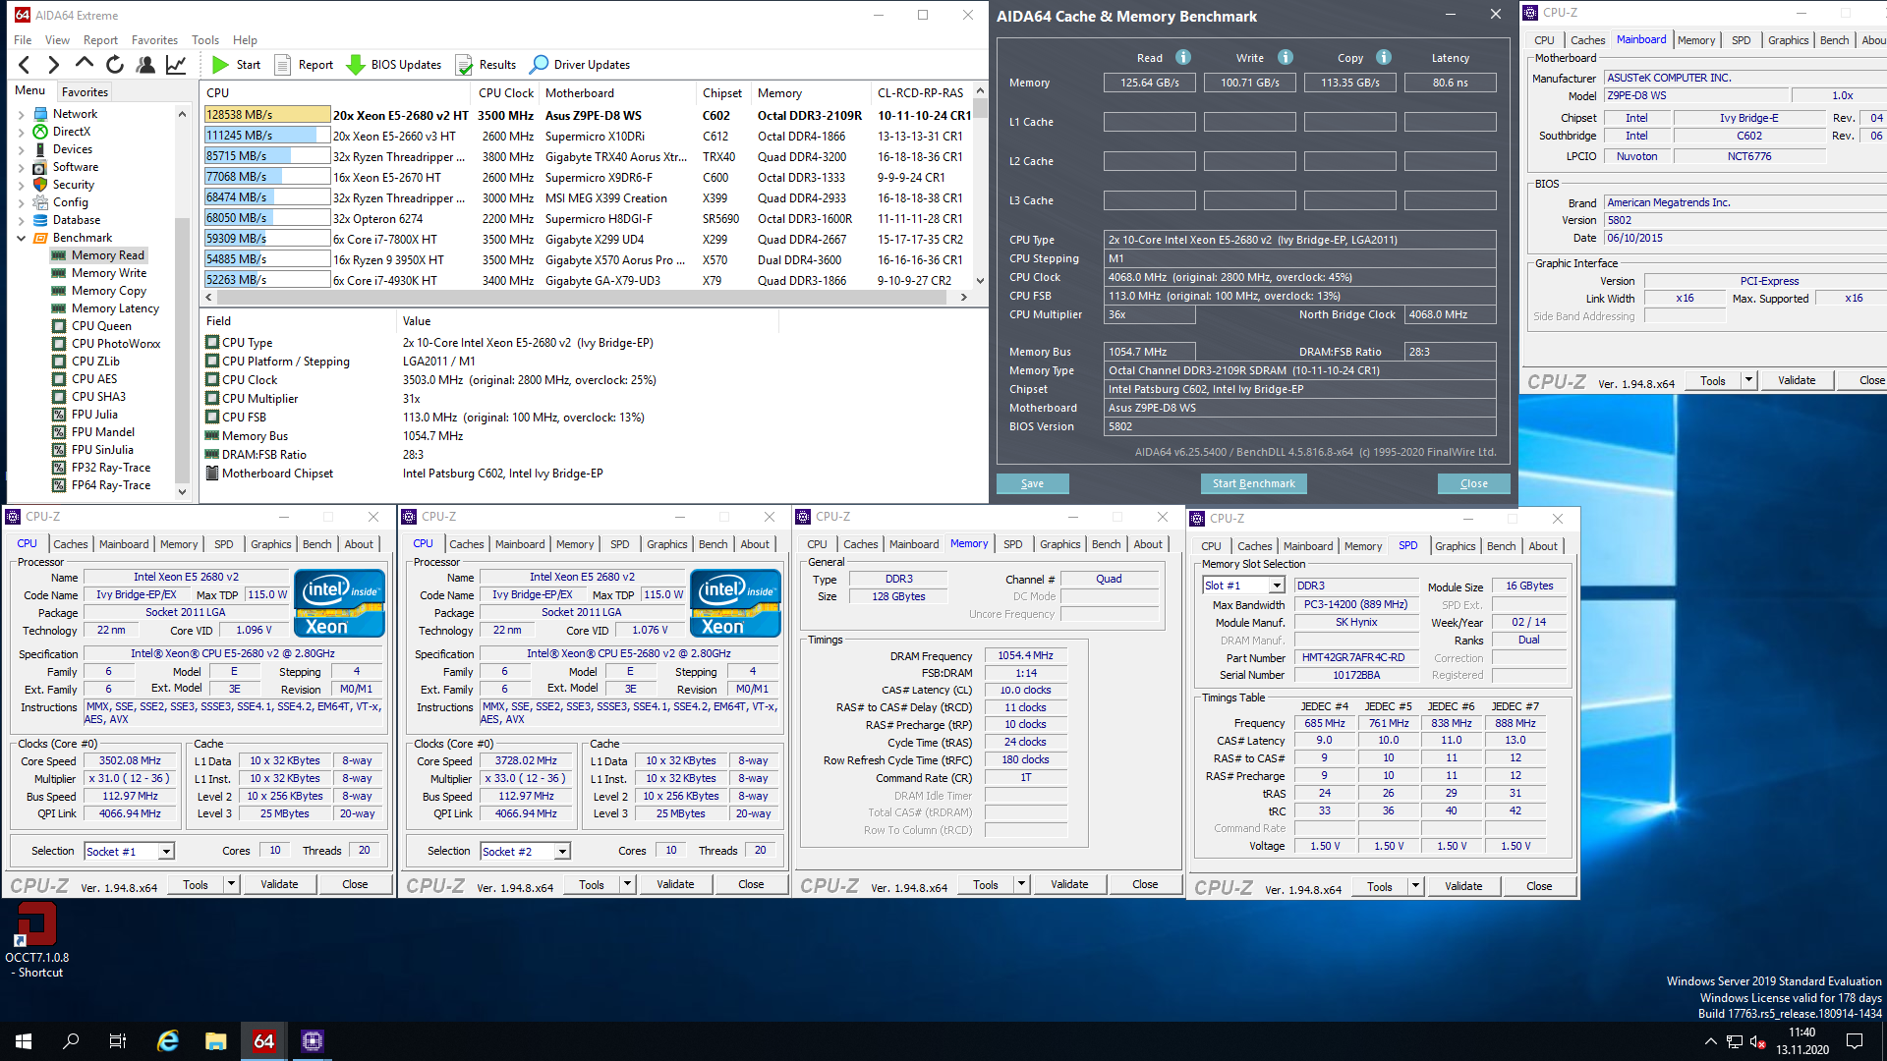Click the AIDA64 Refresh icon
Viewport: 1887px width, 1061px height.
(115, 65)
